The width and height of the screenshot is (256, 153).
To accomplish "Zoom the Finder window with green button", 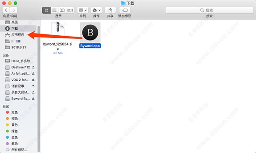I will point(15,3).
